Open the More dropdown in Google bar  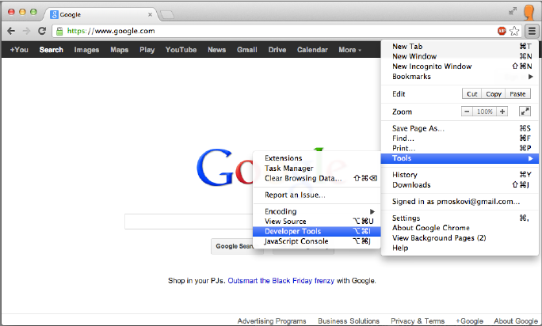[x=349, y=50]
